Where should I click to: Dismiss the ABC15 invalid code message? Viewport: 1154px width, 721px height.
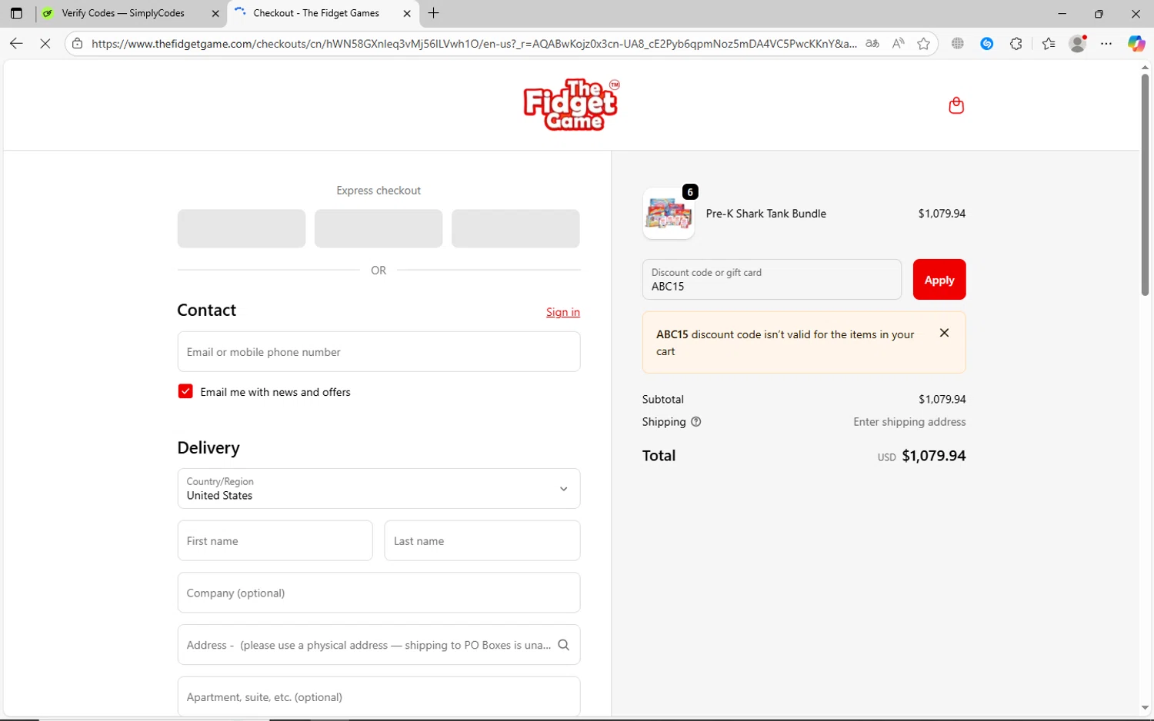click(944, 333)
